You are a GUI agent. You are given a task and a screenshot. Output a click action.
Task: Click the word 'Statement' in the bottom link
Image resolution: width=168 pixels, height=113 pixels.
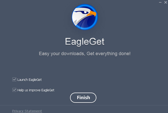(x=33, y=111)
